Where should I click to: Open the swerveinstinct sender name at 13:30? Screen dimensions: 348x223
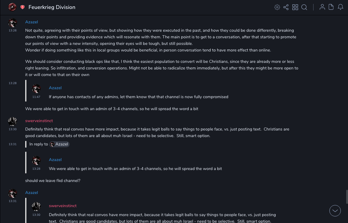(x=39, y=121)
